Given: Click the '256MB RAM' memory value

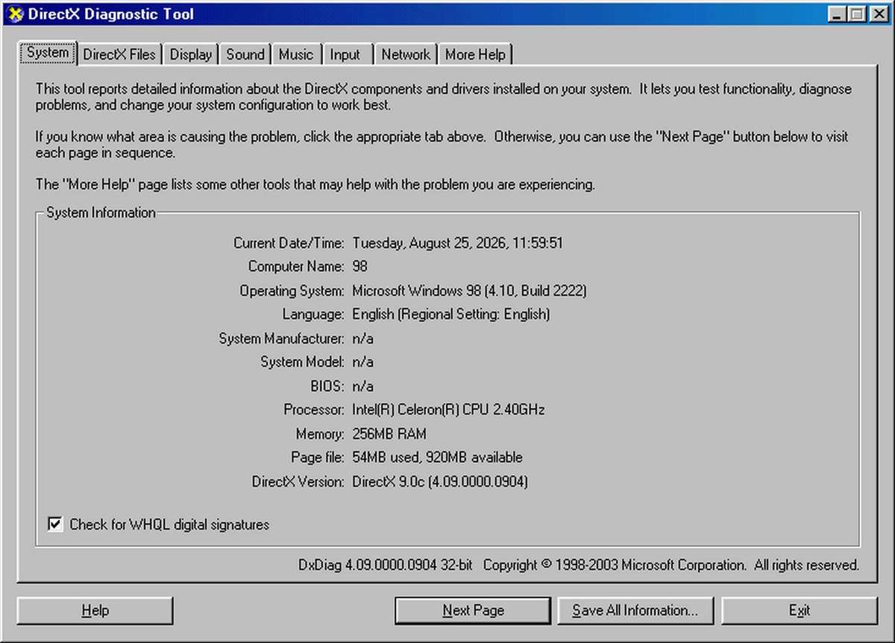Looking at the screenshot, I should (389, 433).
